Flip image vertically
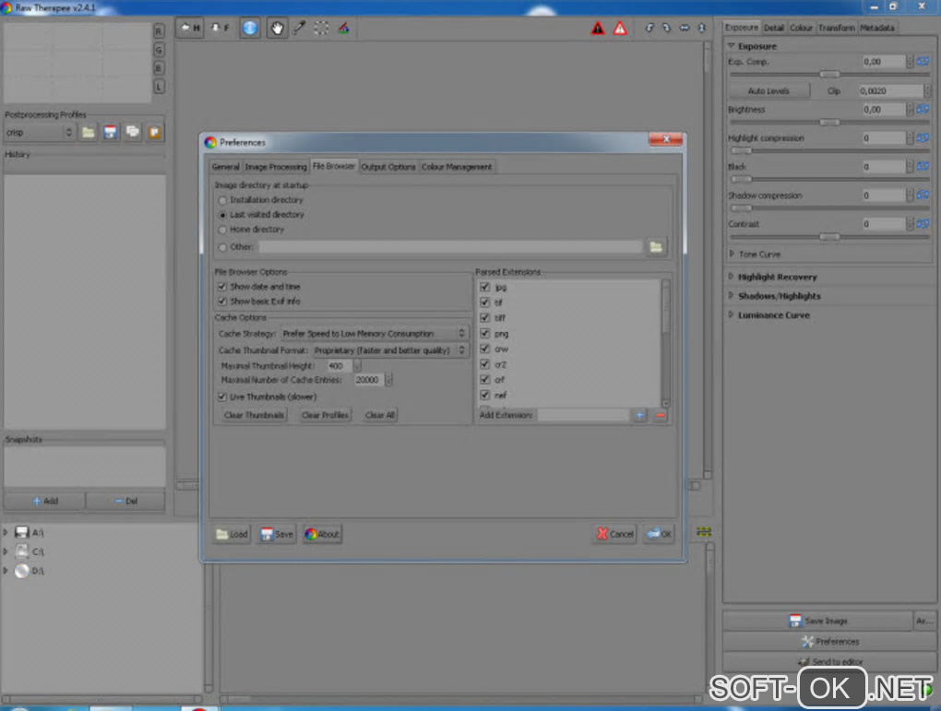The width and height of the screenshot is (941, 711). [701, 28]
